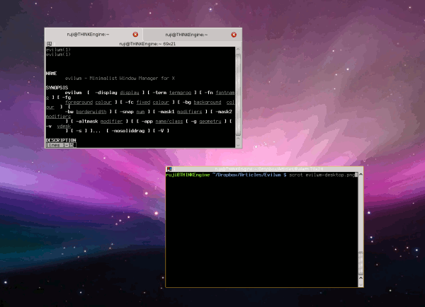The height and width of the screenshot is (307, 425).
Task: Click the '-altmask' option text
Action: tap(86, 121)
